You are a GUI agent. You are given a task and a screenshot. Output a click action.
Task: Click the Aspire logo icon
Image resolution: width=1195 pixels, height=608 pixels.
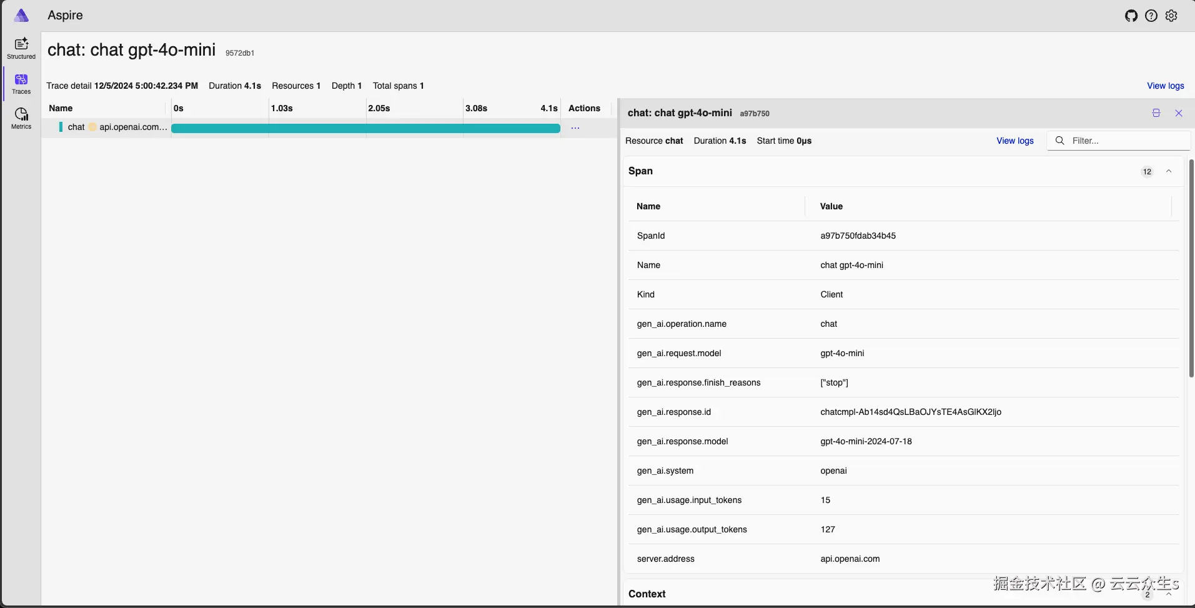tap(21, 16)
